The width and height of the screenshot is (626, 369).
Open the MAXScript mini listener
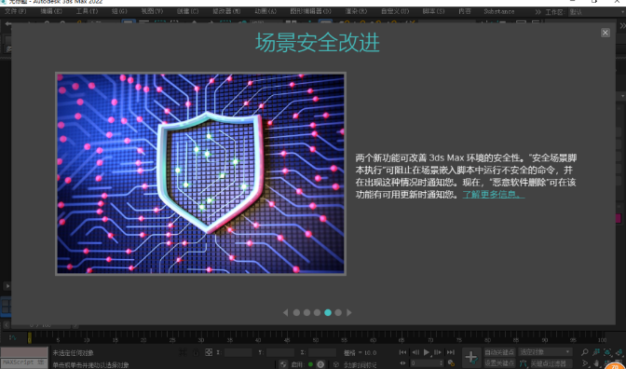(24, 363)
